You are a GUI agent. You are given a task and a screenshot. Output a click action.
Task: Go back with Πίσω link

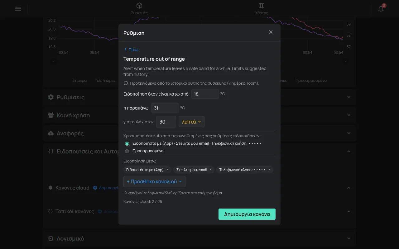pyautogui.click(x=131, y=49)
